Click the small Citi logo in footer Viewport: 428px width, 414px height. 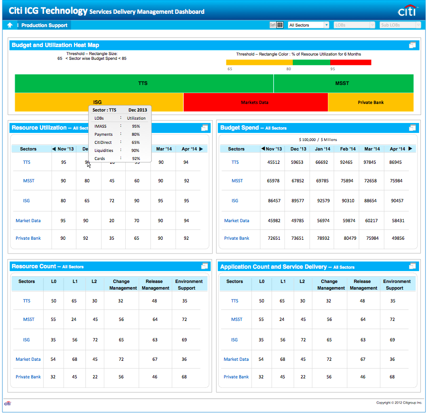(8, 403)
